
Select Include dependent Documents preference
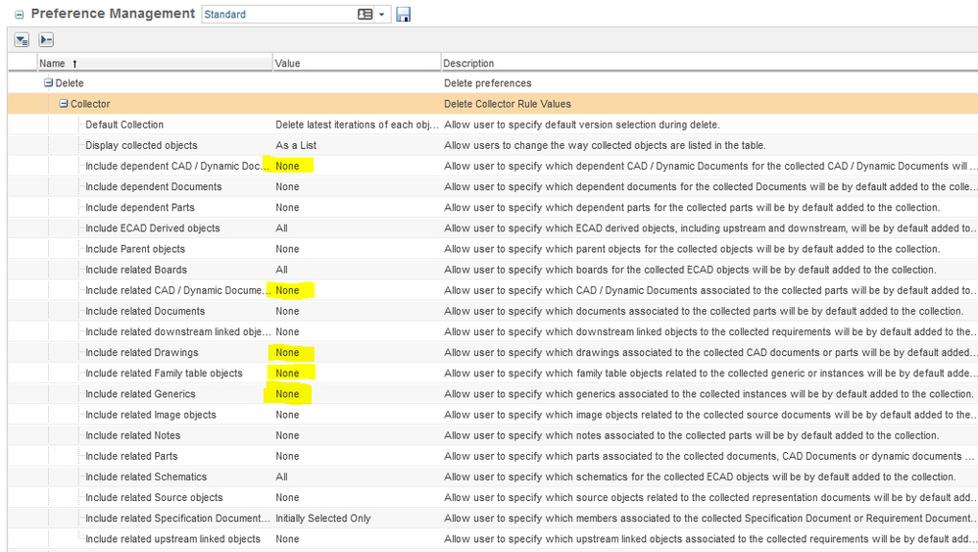153,186
